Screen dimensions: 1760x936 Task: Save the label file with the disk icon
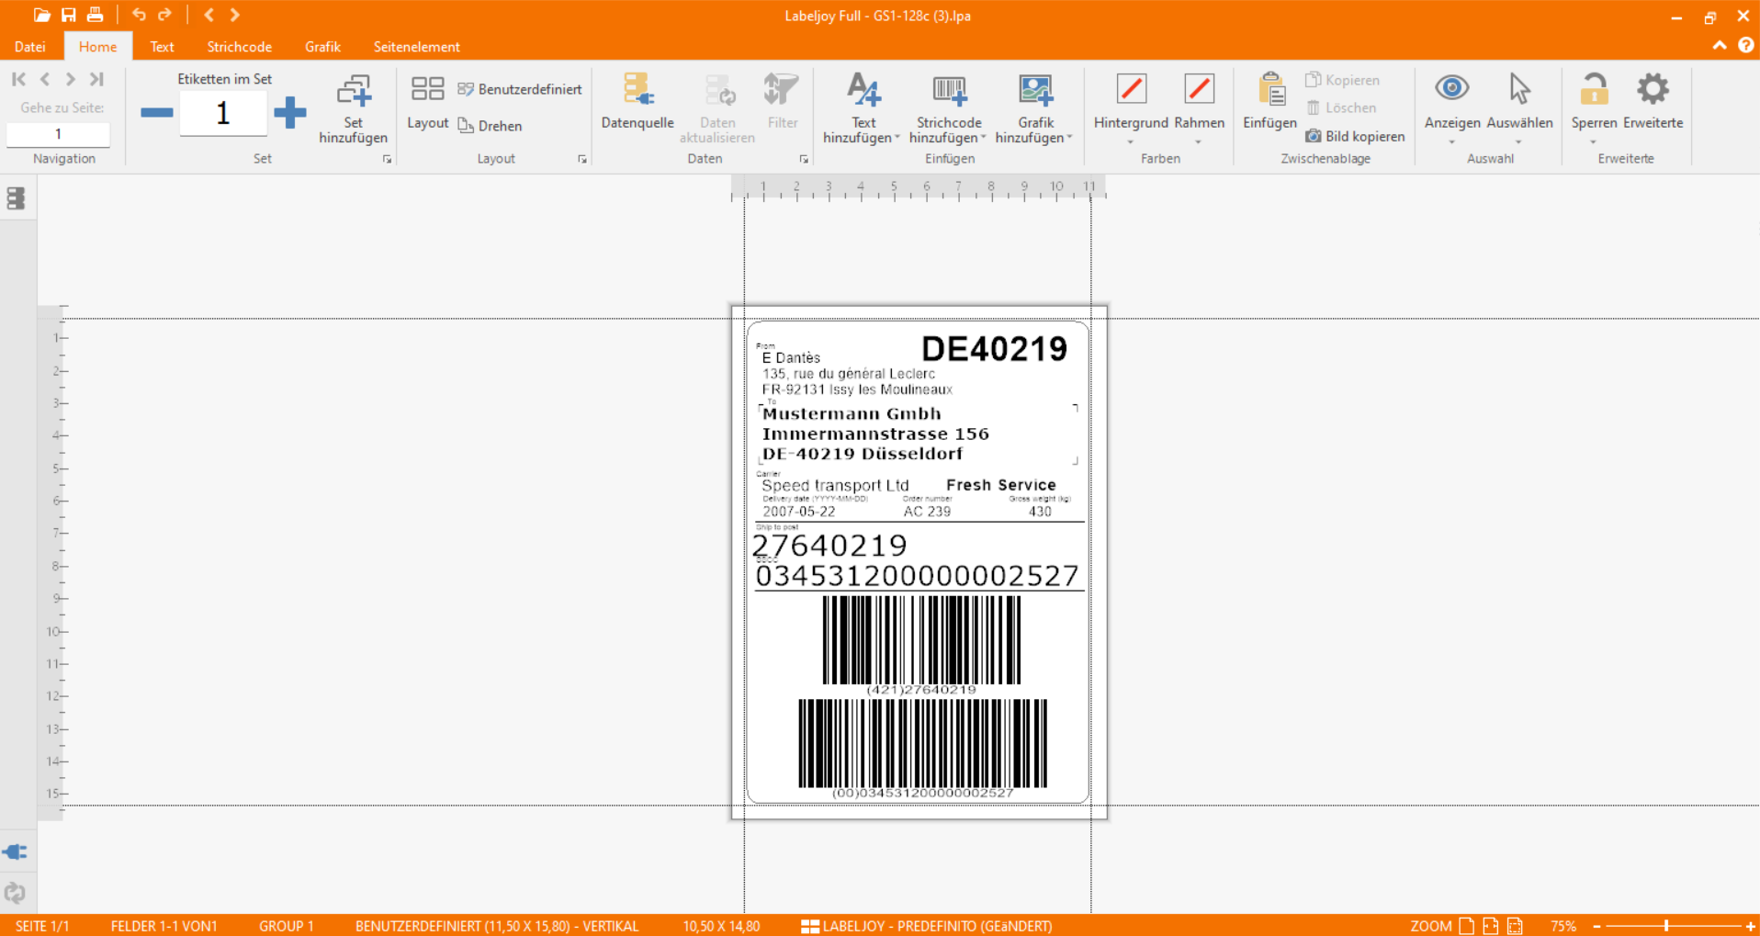click(69, 15)
